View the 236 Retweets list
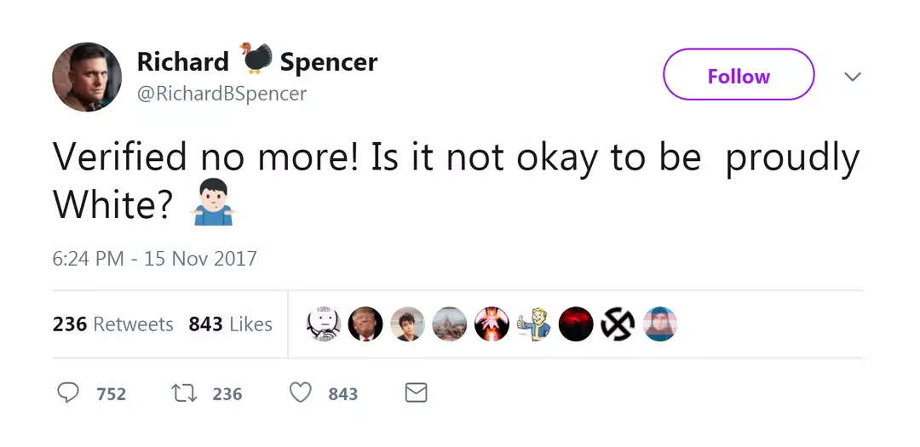The width and height of the screenshot is (920, 447). (x=112, y=324)
